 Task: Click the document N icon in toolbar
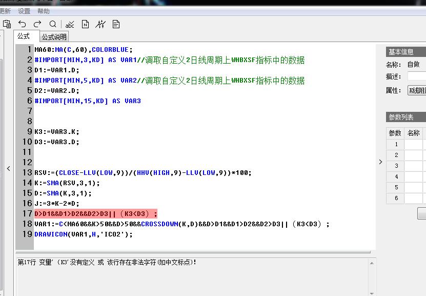(x=85, y=24)
